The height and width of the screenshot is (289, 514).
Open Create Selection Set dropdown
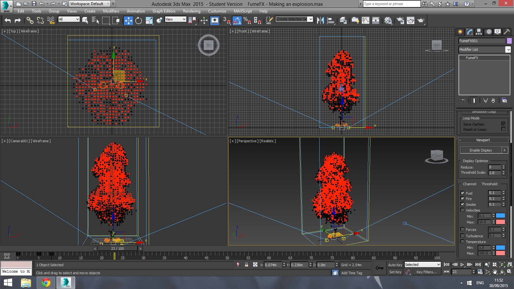[x=294, y=19]
